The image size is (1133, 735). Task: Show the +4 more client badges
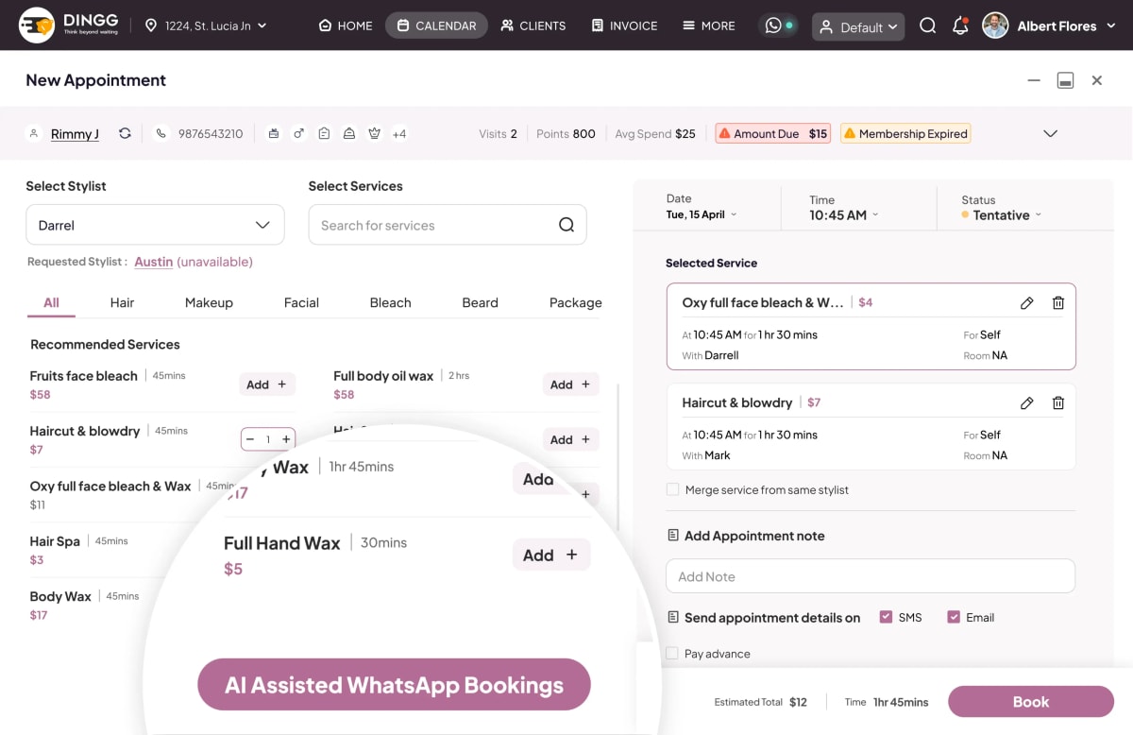coord(399,134)
